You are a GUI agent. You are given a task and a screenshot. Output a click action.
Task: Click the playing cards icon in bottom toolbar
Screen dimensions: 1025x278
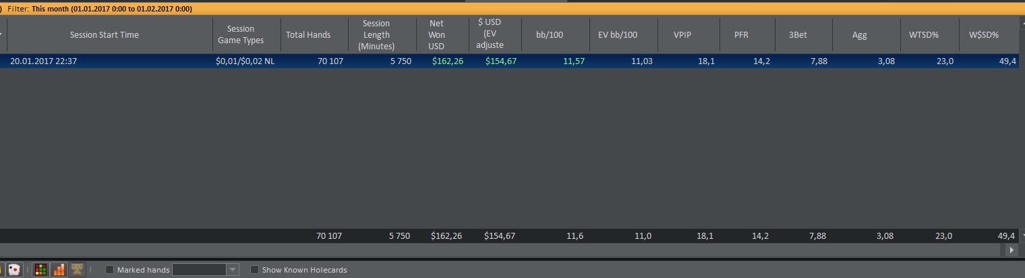coord(16,269)
